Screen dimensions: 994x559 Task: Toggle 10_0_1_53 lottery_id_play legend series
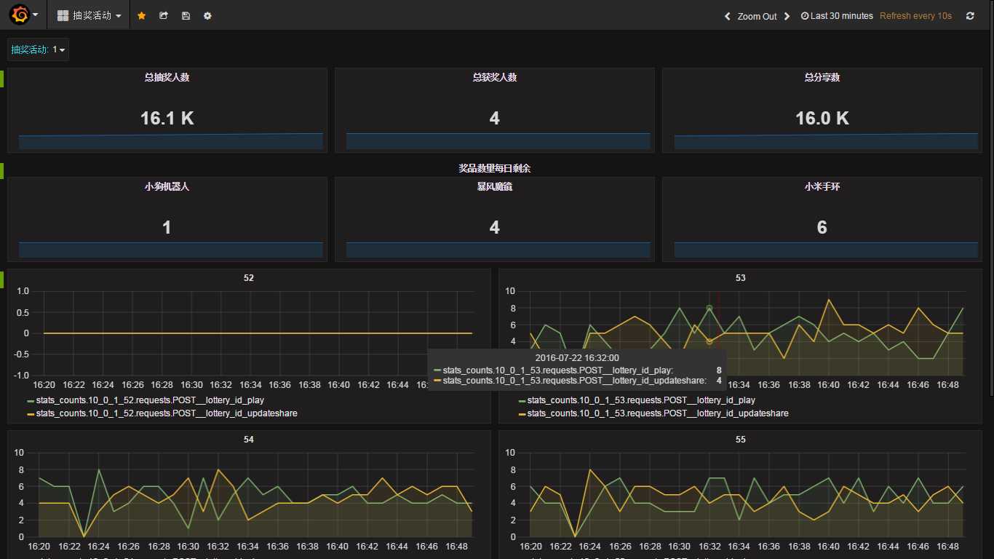click(x=641, y=400)
